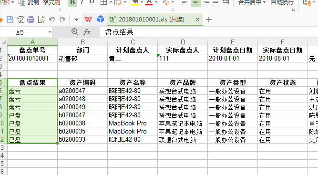This screenshot has height=175, width=318.
Task: Open the 合并居中 dropdown arrow
Action: 264,2
